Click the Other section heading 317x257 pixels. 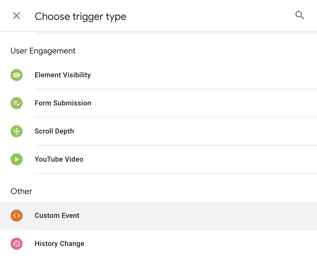click(21, 191)
